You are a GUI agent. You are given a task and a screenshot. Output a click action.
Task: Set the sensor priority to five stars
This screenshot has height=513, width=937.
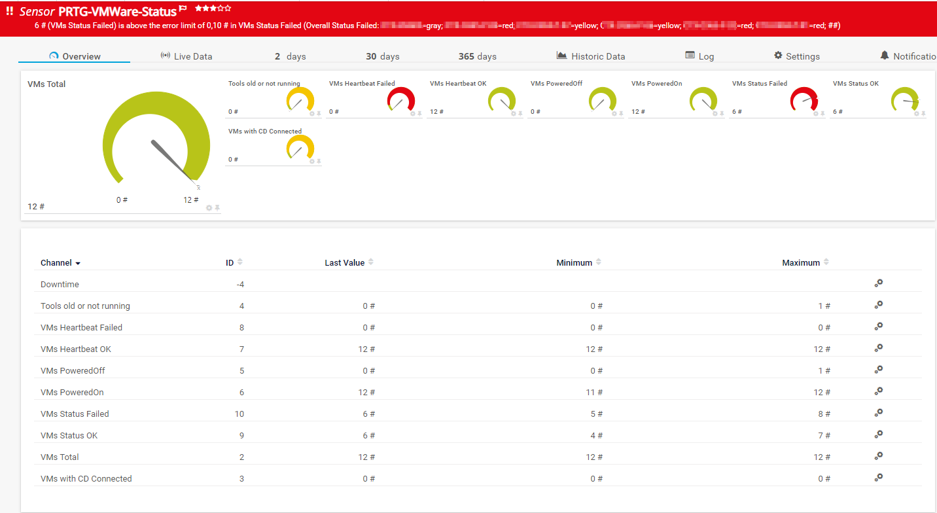[x=227, y=9]
